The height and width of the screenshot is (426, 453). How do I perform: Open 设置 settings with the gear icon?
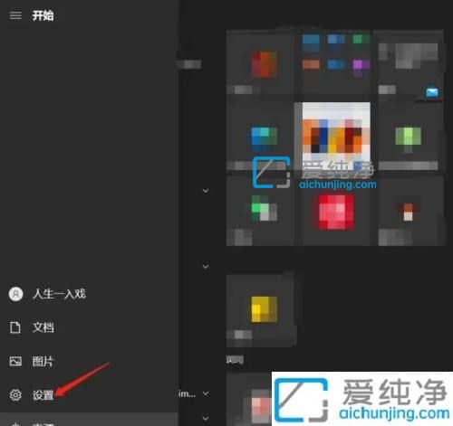coord(31,395)
